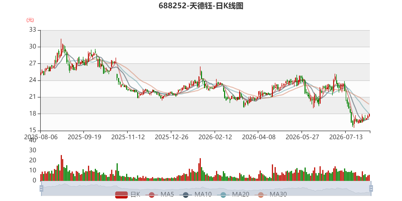402x201 pixels.
Task: Toggle the 日K series via its label
Action: (135, 194)
